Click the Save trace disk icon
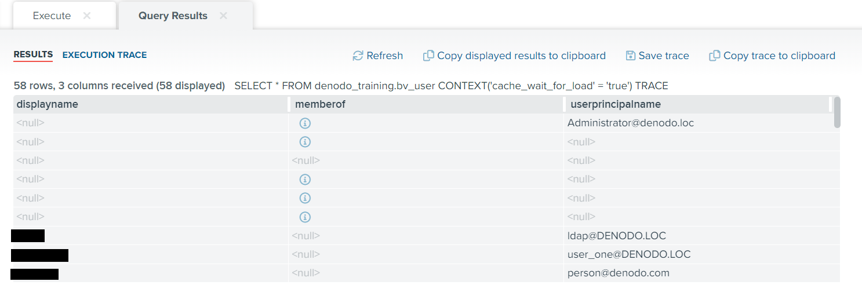The height and width of the screenshot is (285, 862). point(631,56)
